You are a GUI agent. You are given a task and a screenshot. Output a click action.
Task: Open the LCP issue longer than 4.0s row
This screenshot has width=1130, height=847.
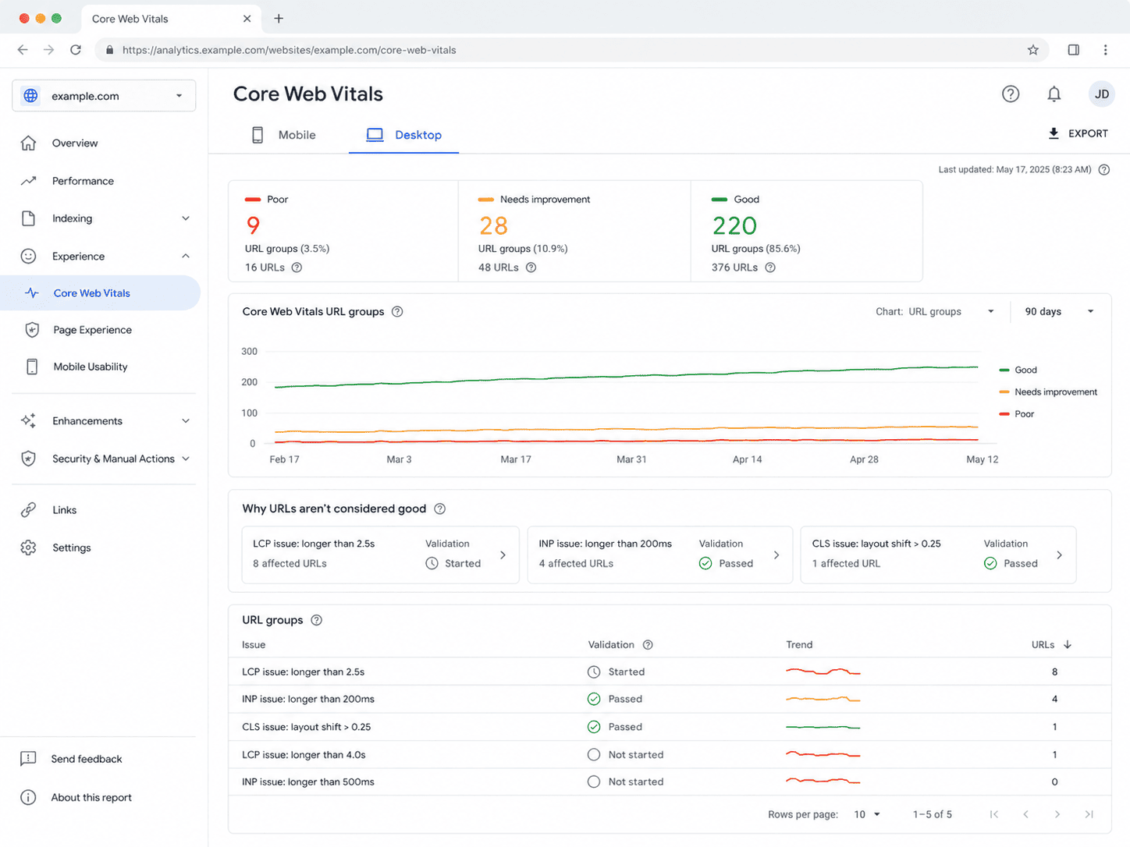(x=670, y=755)
